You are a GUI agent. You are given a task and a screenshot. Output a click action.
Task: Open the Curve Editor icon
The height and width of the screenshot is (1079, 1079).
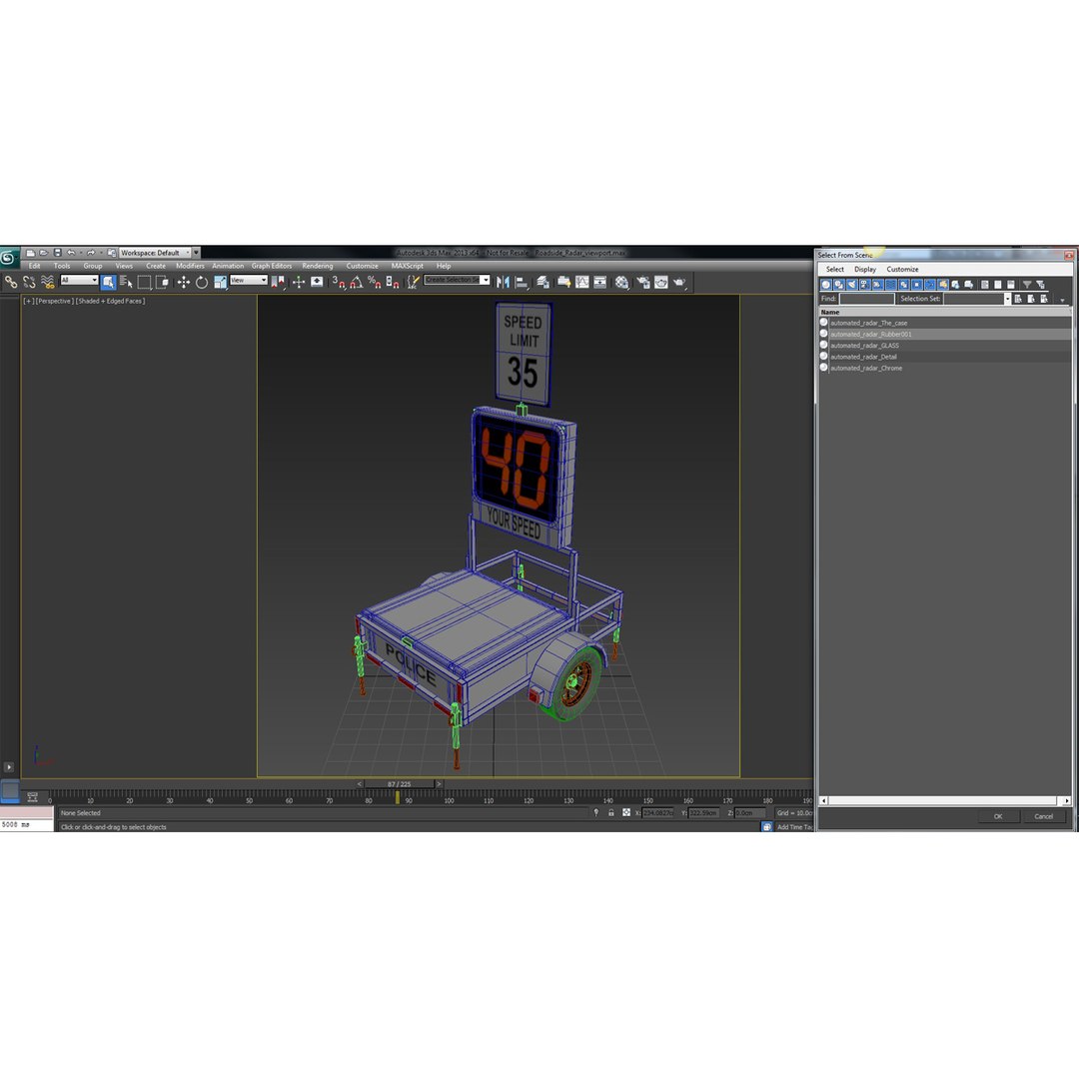coord(582,282)
